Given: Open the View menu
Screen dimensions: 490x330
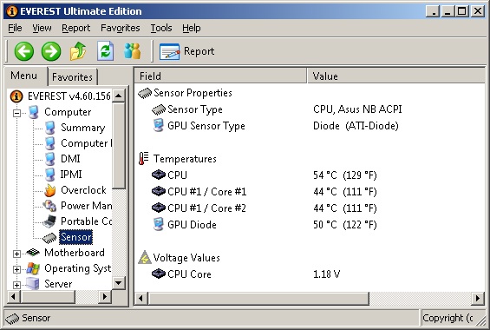Looking at the screenshot, I should 42,28.
